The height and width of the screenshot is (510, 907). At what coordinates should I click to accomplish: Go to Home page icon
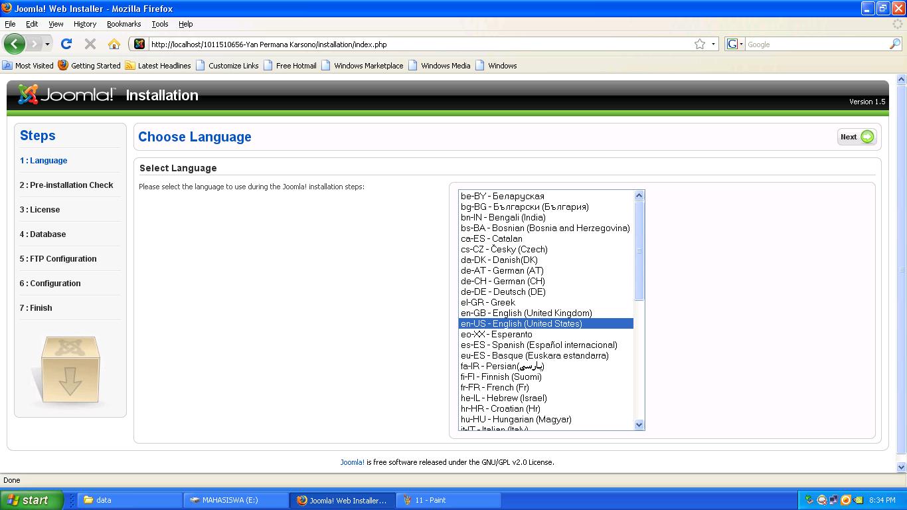click(114, 44)
